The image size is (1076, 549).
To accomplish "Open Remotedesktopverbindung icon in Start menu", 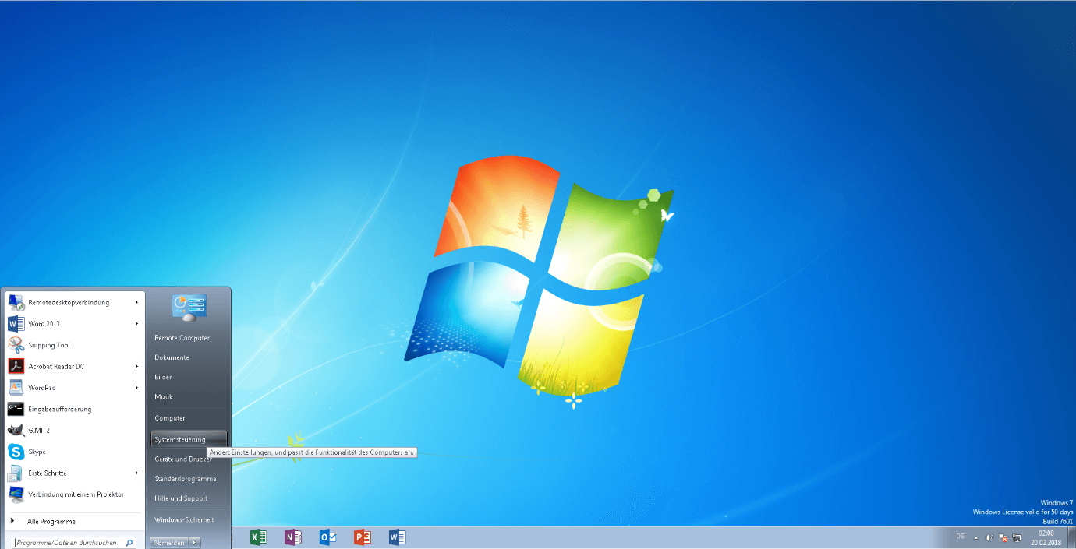I will 16,303.
